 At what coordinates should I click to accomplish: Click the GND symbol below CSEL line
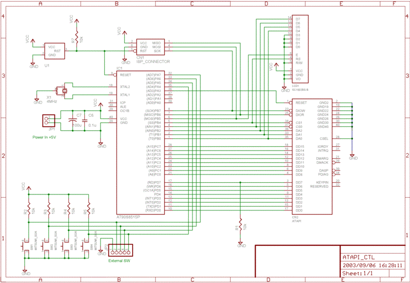352,157
